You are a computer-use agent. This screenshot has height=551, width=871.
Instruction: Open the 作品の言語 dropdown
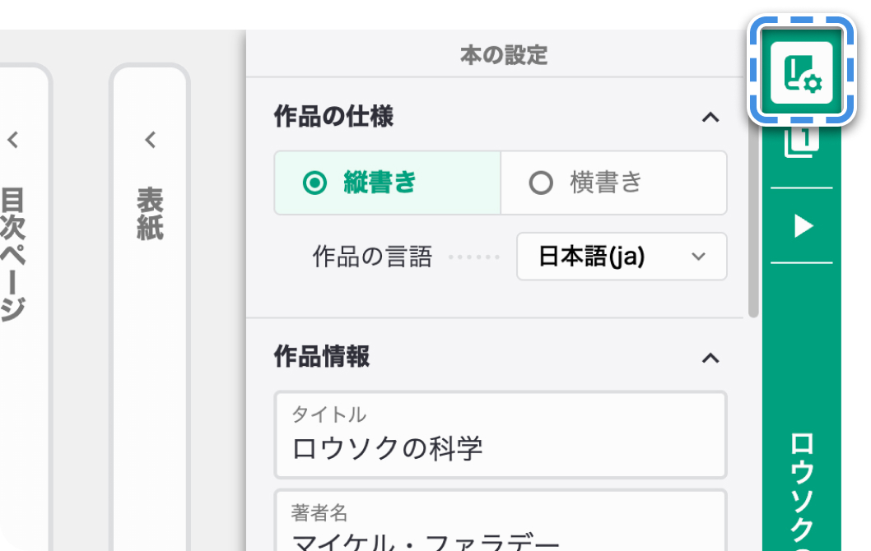click(x=622, y=257)
